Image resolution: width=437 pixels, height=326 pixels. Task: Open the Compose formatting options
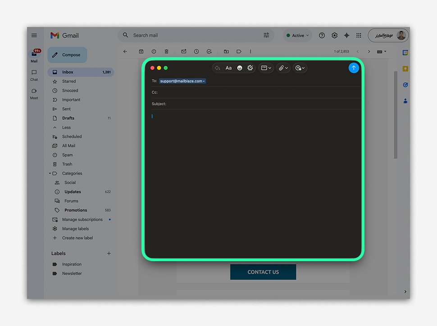point(228,68)
